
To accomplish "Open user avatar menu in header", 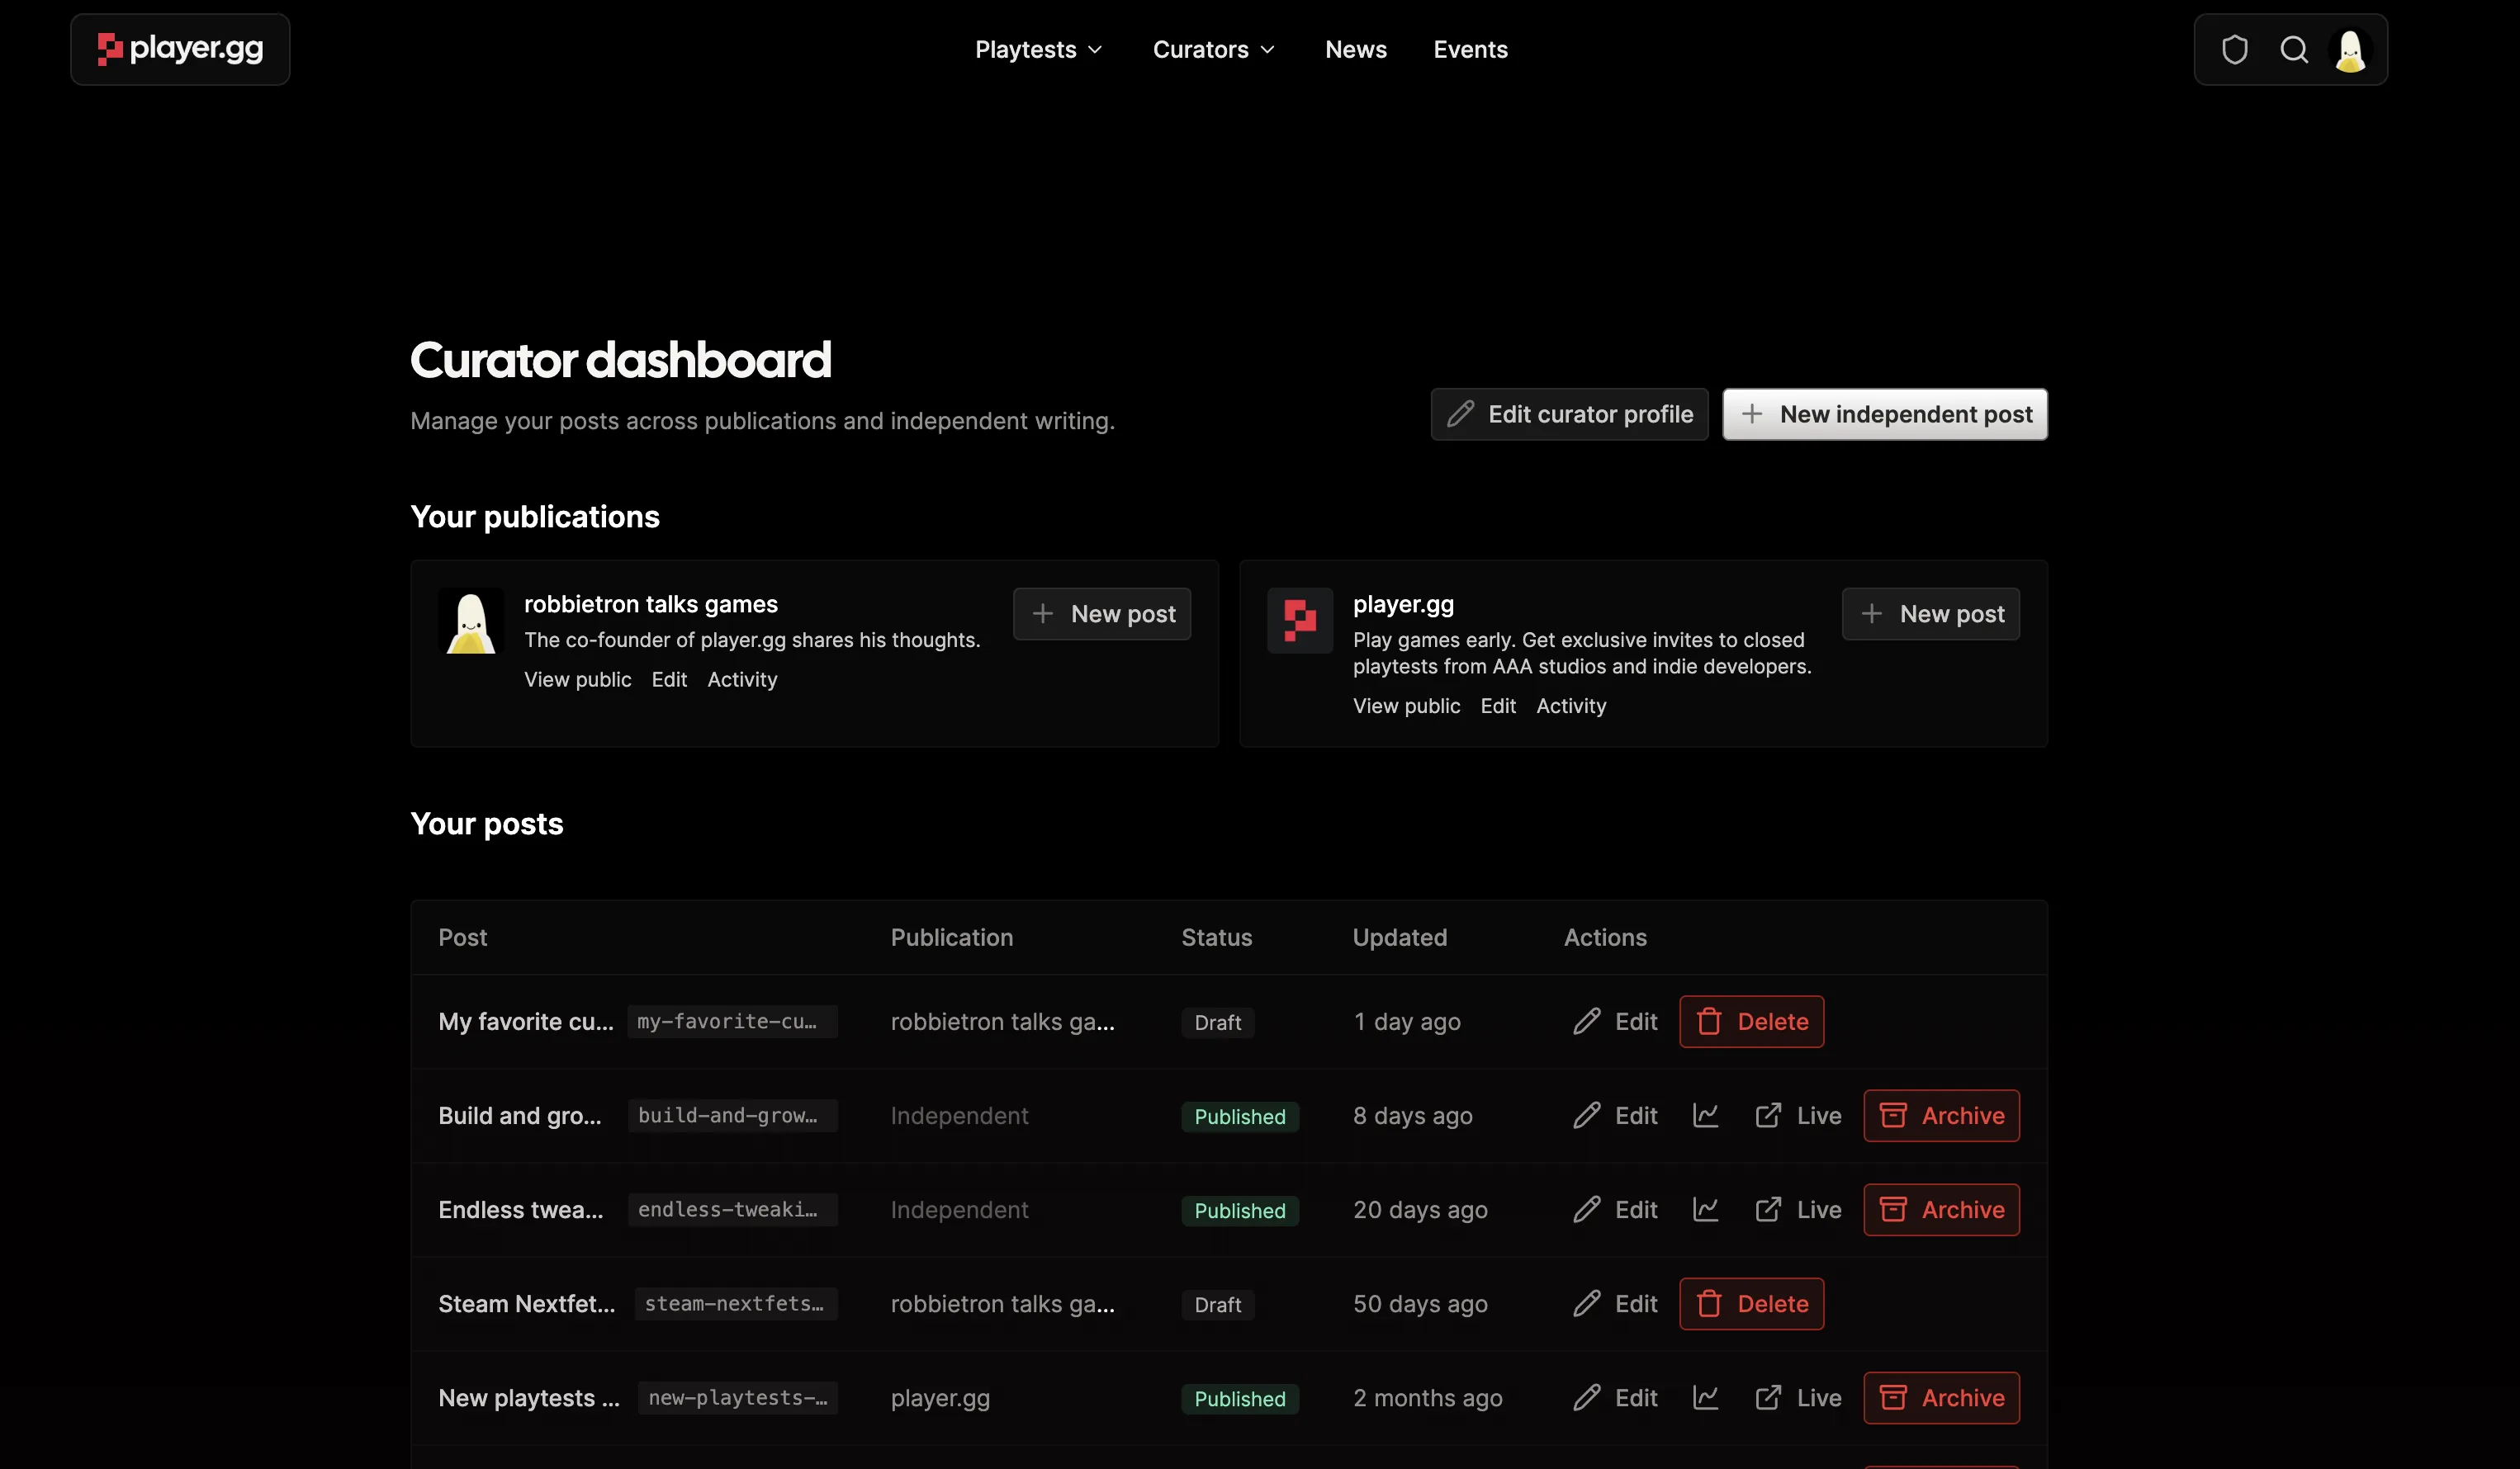I will point(2350,50).
